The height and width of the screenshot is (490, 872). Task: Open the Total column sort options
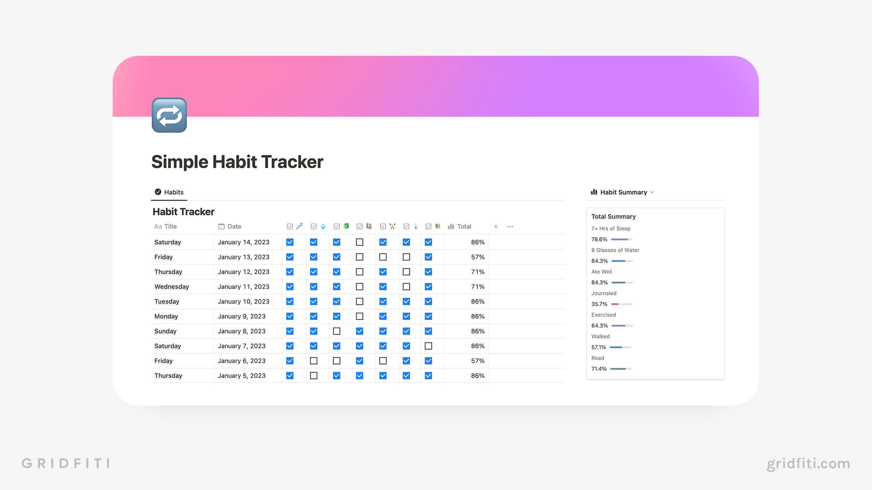[x=464, y=226]
